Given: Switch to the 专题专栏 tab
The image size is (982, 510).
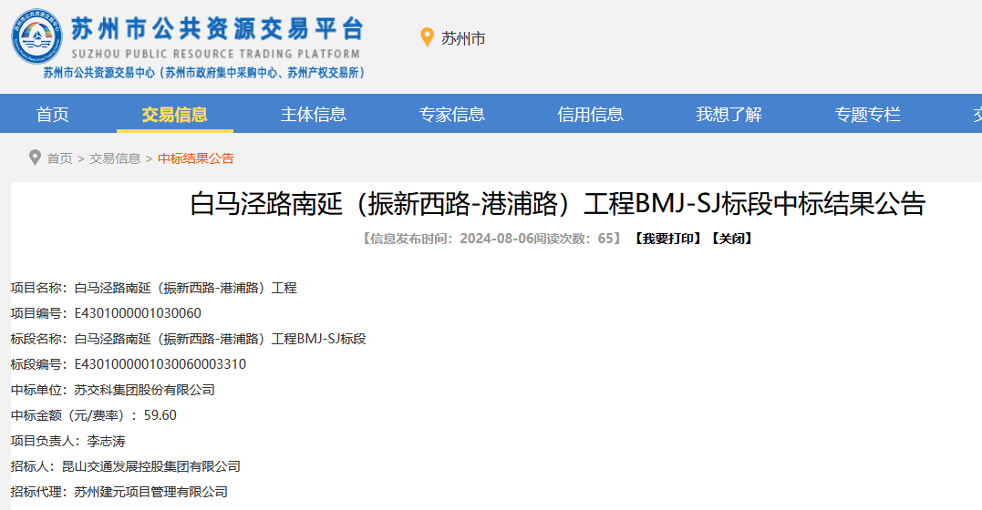Looking at the screenshot, I should (x=867, y=115).
